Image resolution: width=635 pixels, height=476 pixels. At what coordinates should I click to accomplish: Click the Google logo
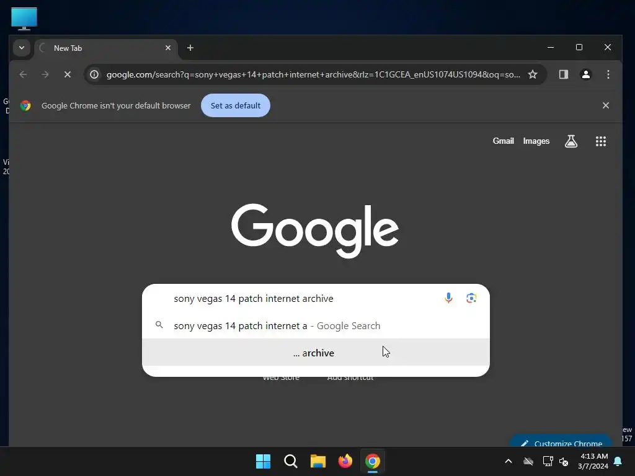click(314, 231)
